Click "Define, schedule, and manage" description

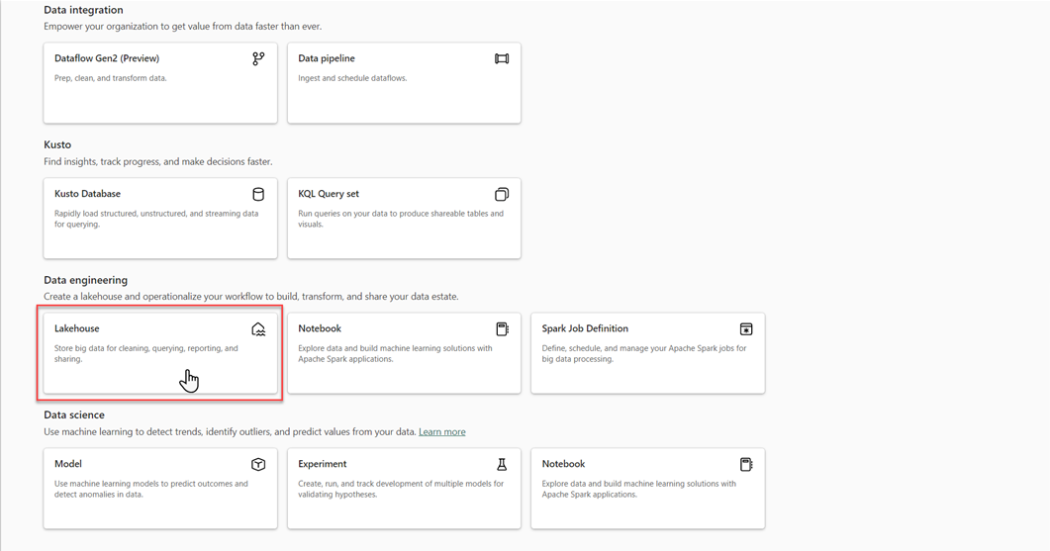[644, 353]
